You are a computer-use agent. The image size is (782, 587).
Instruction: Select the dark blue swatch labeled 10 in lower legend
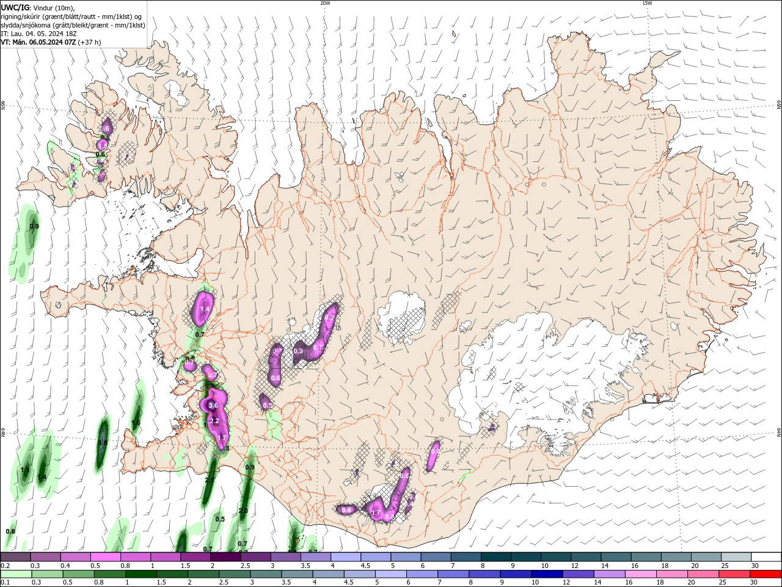tap(546, 574)
